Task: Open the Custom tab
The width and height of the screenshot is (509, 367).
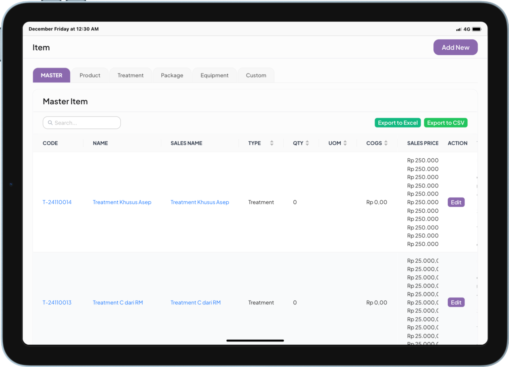Action: [256, 76]
